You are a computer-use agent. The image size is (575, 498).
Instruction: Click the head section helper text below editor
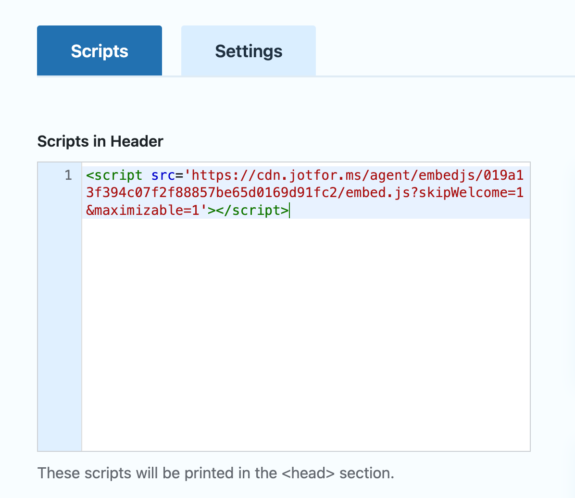point(215,473)
